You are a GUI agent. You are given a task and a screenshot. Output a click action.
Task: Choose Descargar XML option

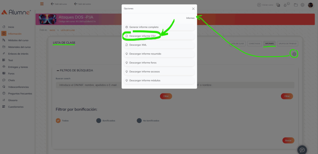click(159, 45)
